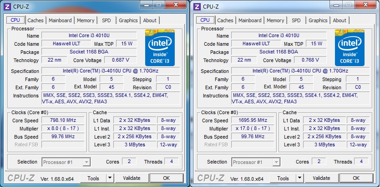Screen dimensions: 380x188
Task: Click Tools button in left window
Action: (x=93, y=178)
